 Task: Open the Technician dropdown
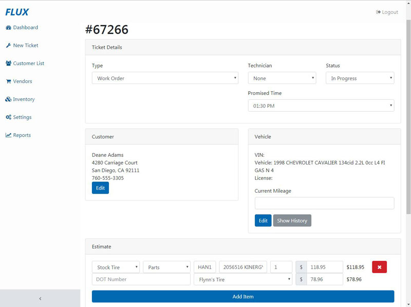click(x=282, y=78)
